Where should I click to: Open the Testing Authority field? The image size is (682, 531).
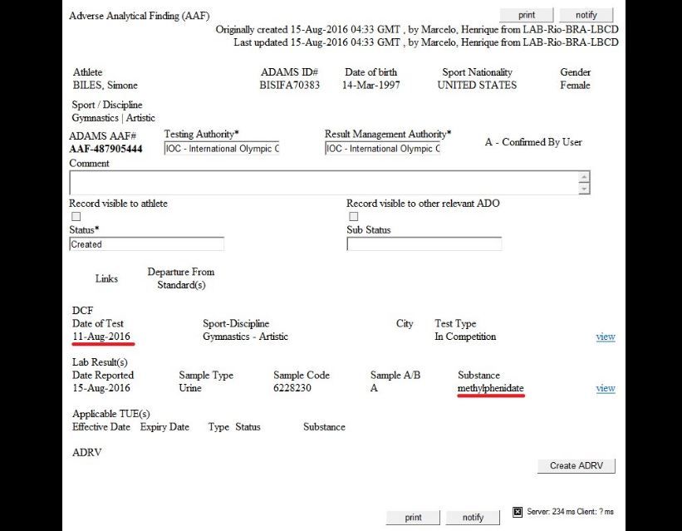(222, 149)
